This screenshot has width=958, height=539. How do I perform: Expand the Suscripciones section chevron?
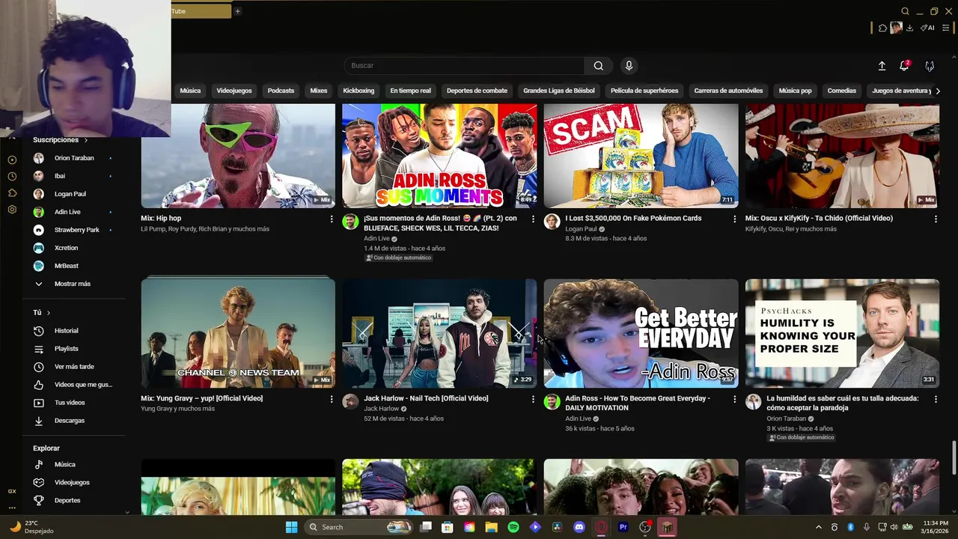pos(85,140)
